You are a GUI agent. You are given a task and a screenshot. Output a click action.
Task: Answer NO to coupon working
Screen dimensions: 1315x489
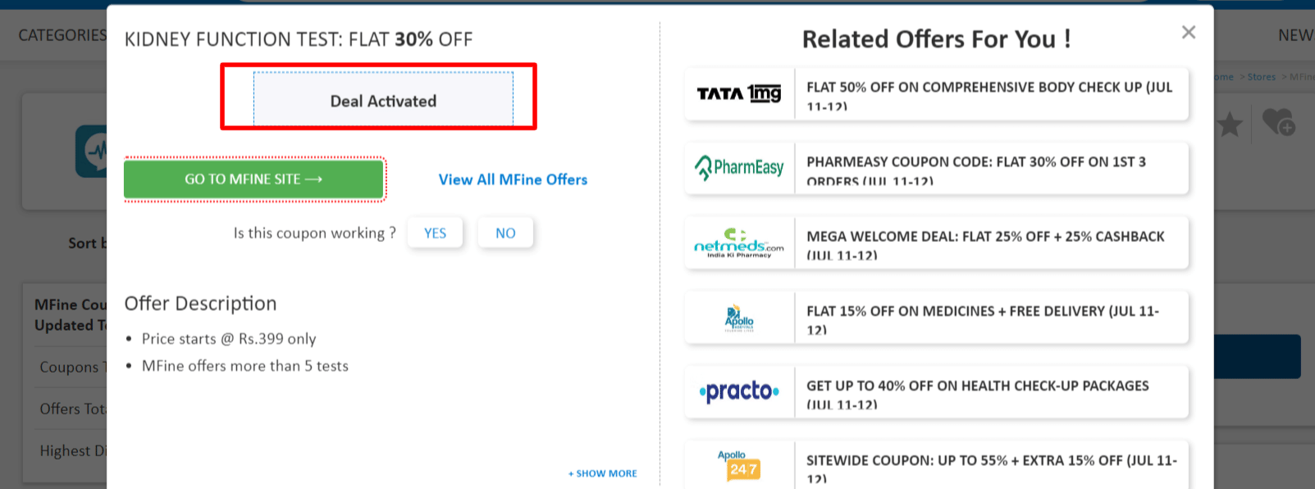pyautogui.click(x=505, y=233)
